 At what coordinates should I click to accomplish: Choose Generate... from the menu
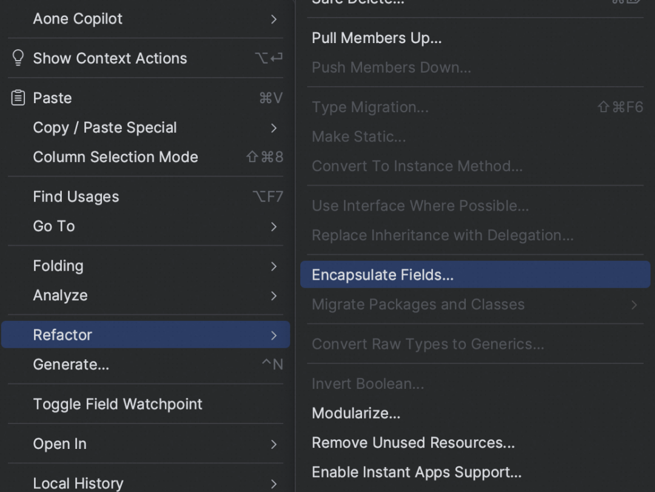(x=146, y=365)
